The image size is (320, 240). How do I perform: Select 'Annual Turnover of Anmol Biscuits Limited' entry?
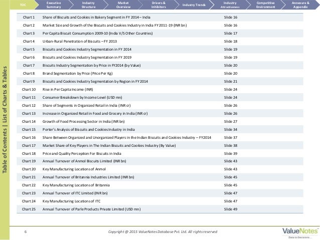[84, 161]
